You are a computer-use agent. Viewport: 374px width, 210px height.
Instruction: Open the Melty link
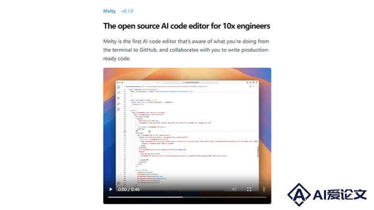(109, 11)
